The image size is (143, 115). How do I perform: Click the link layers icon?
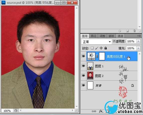pos(94,111)
